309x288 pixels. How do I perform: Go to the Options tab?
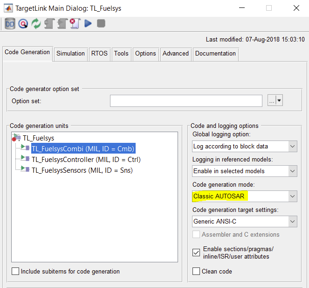point(145,54)
